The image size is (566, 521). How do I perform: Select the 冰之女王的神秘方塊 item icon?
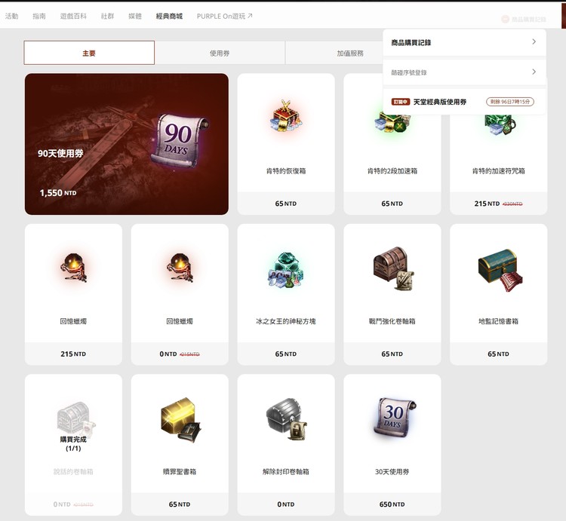[286, 270]
